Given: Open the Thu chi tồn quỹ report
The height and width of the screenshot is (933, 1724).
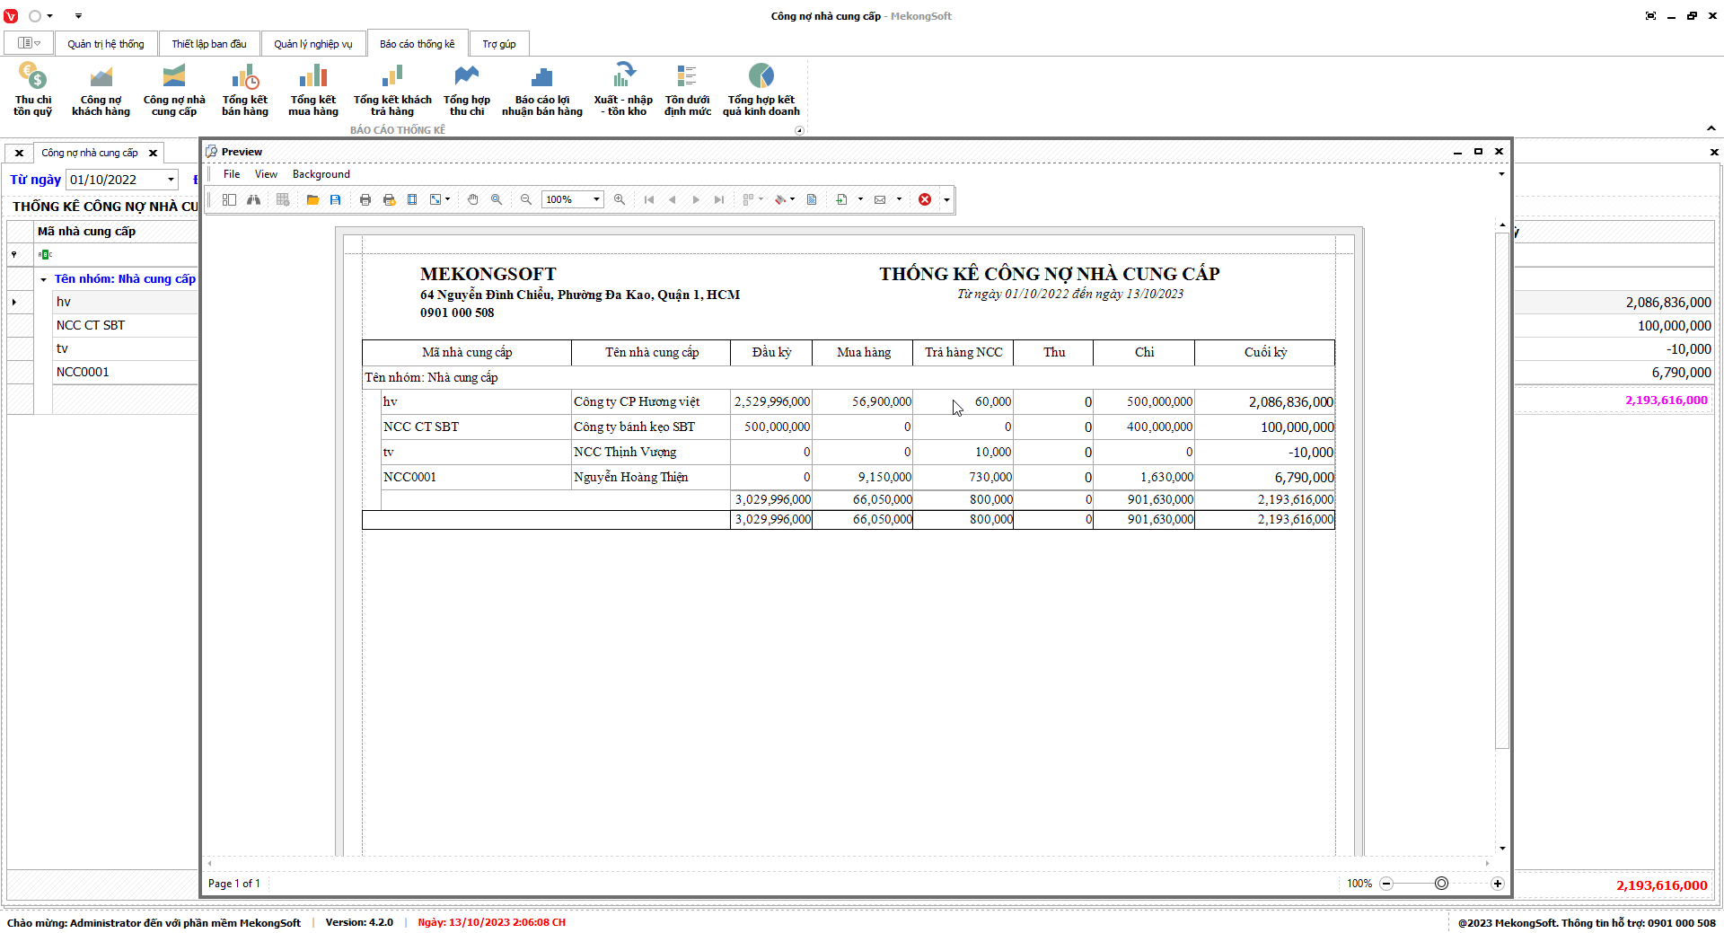Looking at the screenshot, I should 32,90.
